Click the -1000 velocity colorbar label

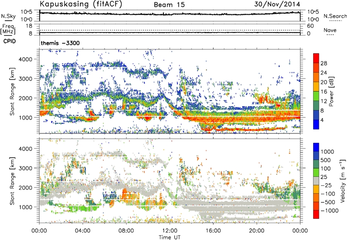[x=330, y=211]
